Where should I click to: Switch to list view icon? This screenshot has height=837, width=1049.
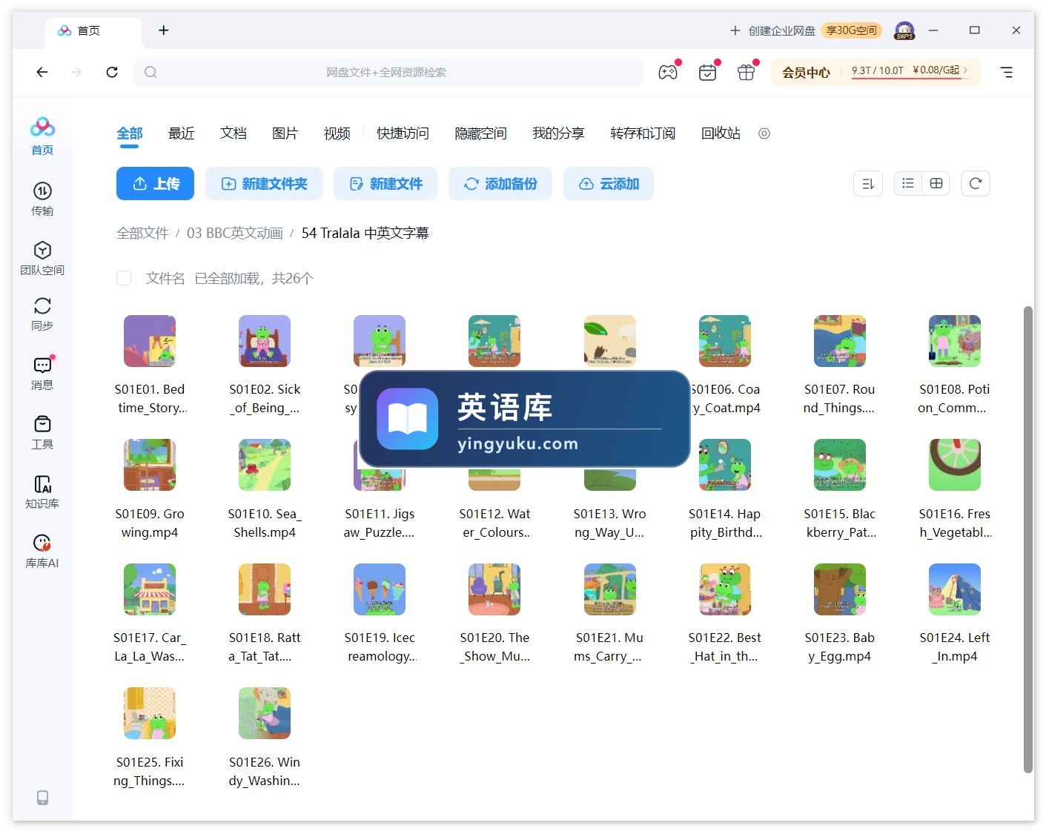pyautogui.click(x=908, y=183)
